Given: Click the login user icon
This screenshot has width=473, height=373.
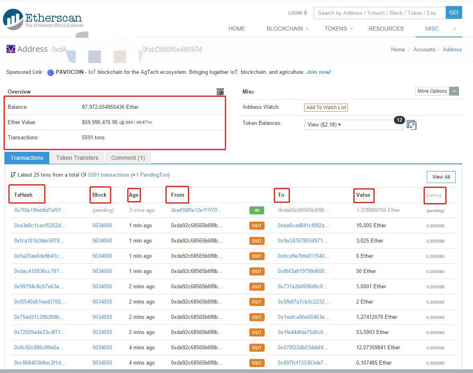Looking at the screenshot, I should (306, 13).
